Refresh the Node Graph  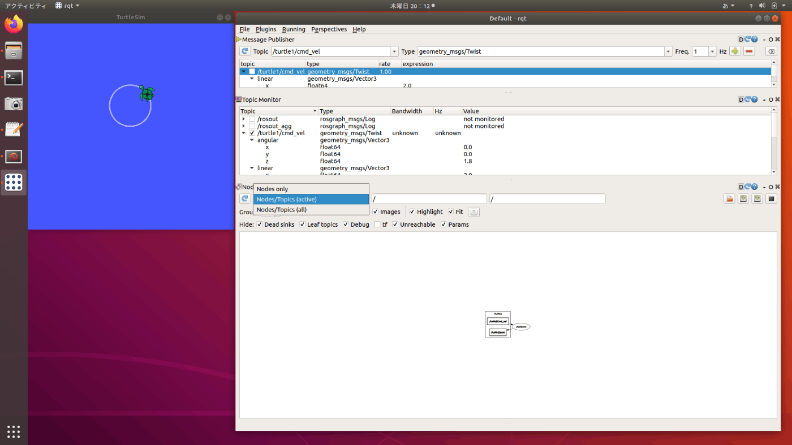[x=245, y=198]
